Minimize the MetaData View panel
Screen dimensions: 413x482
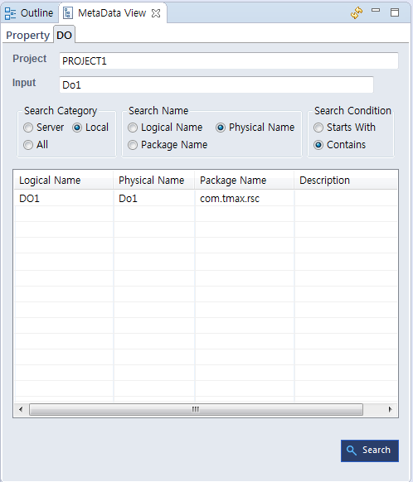(376, 11)
